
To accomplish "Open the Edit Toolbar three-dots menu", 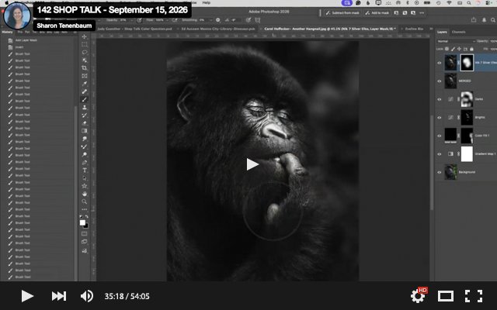I will coord(85,209).
